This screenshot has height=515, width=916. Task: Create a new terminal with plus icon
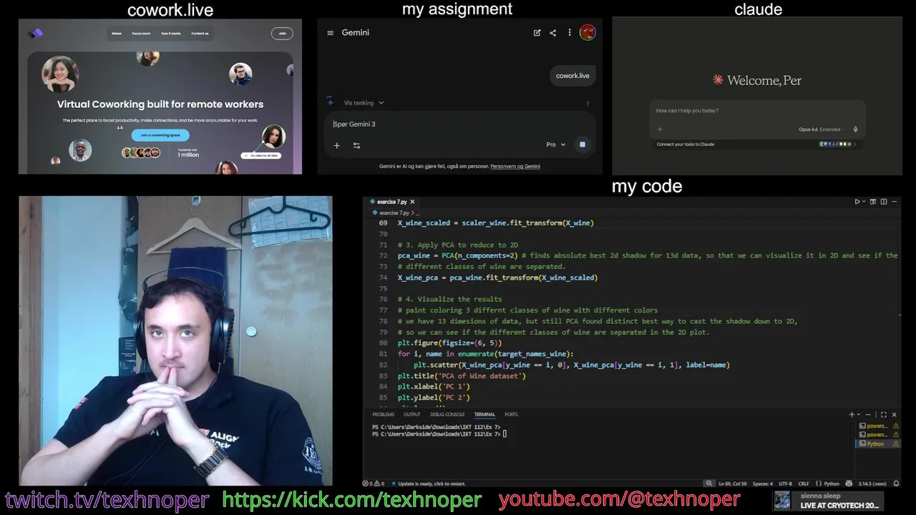coord(852,415)
